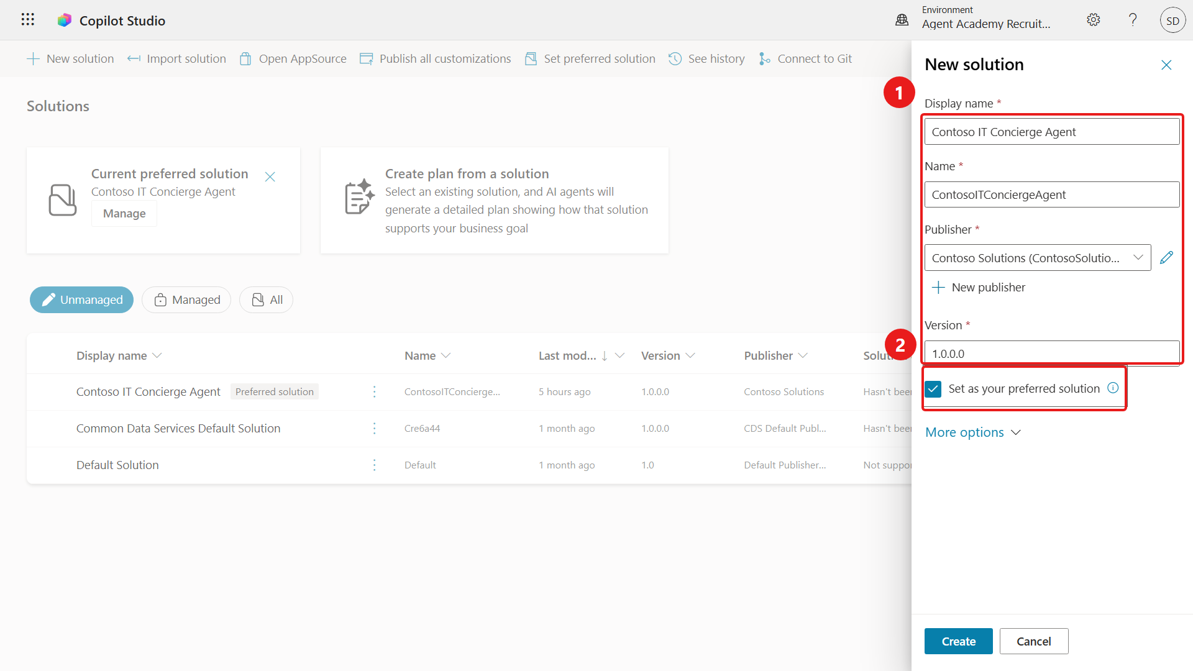Switch to the Managed filter tab

pos(186,299)
